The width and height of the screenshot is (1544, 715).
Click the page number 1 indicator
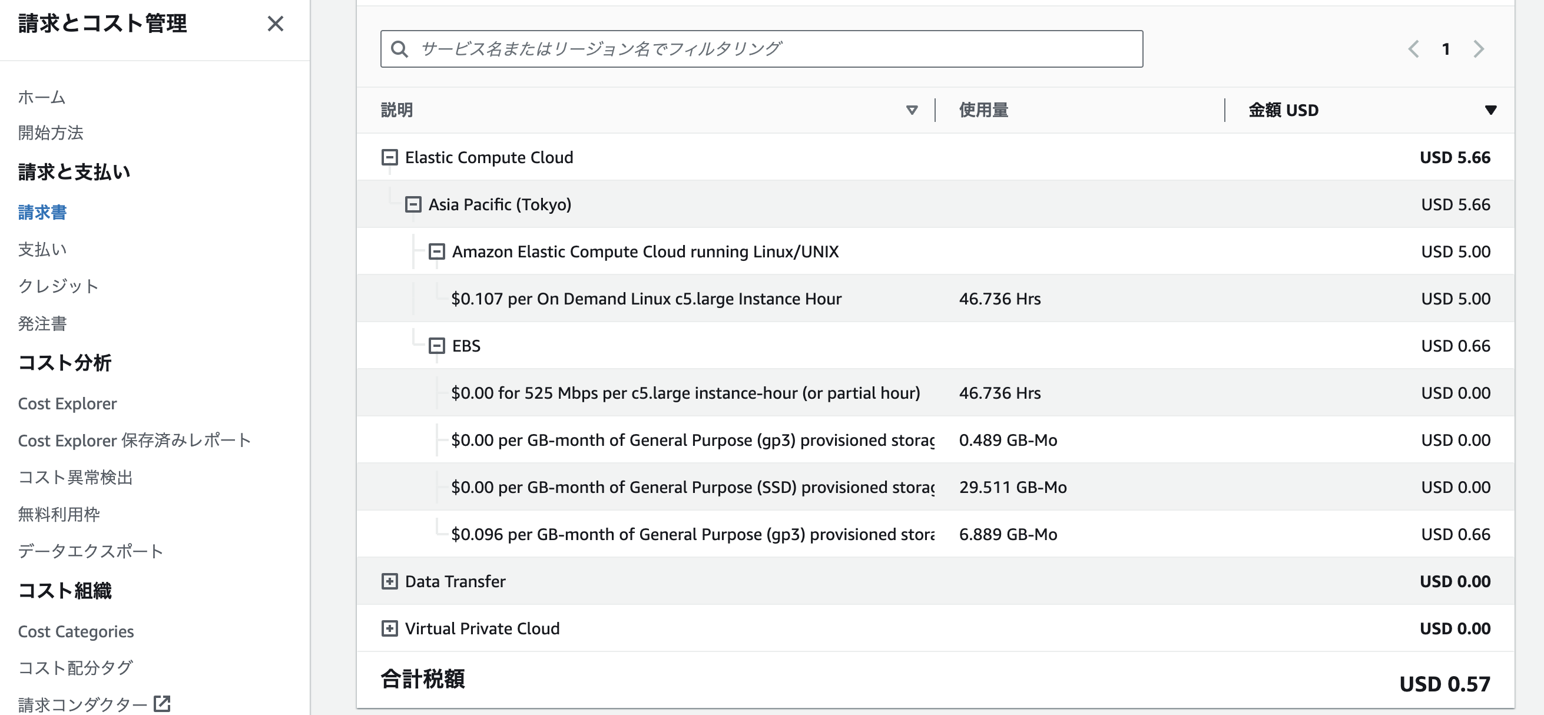[1446, 48]
